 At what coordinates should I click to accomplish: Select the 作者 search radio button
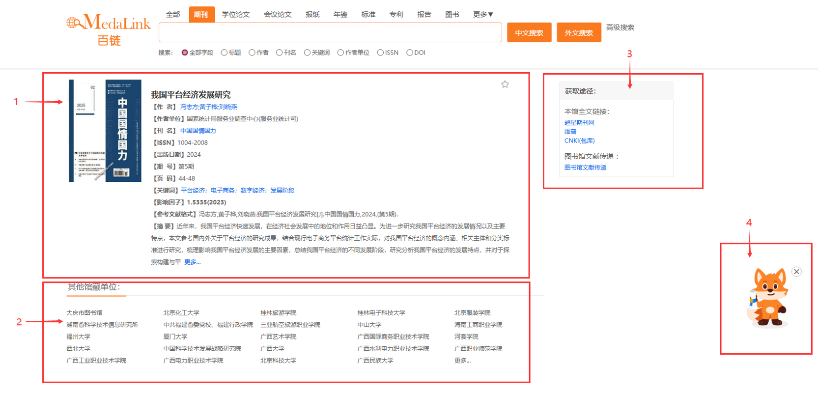[x=252, y=53]
